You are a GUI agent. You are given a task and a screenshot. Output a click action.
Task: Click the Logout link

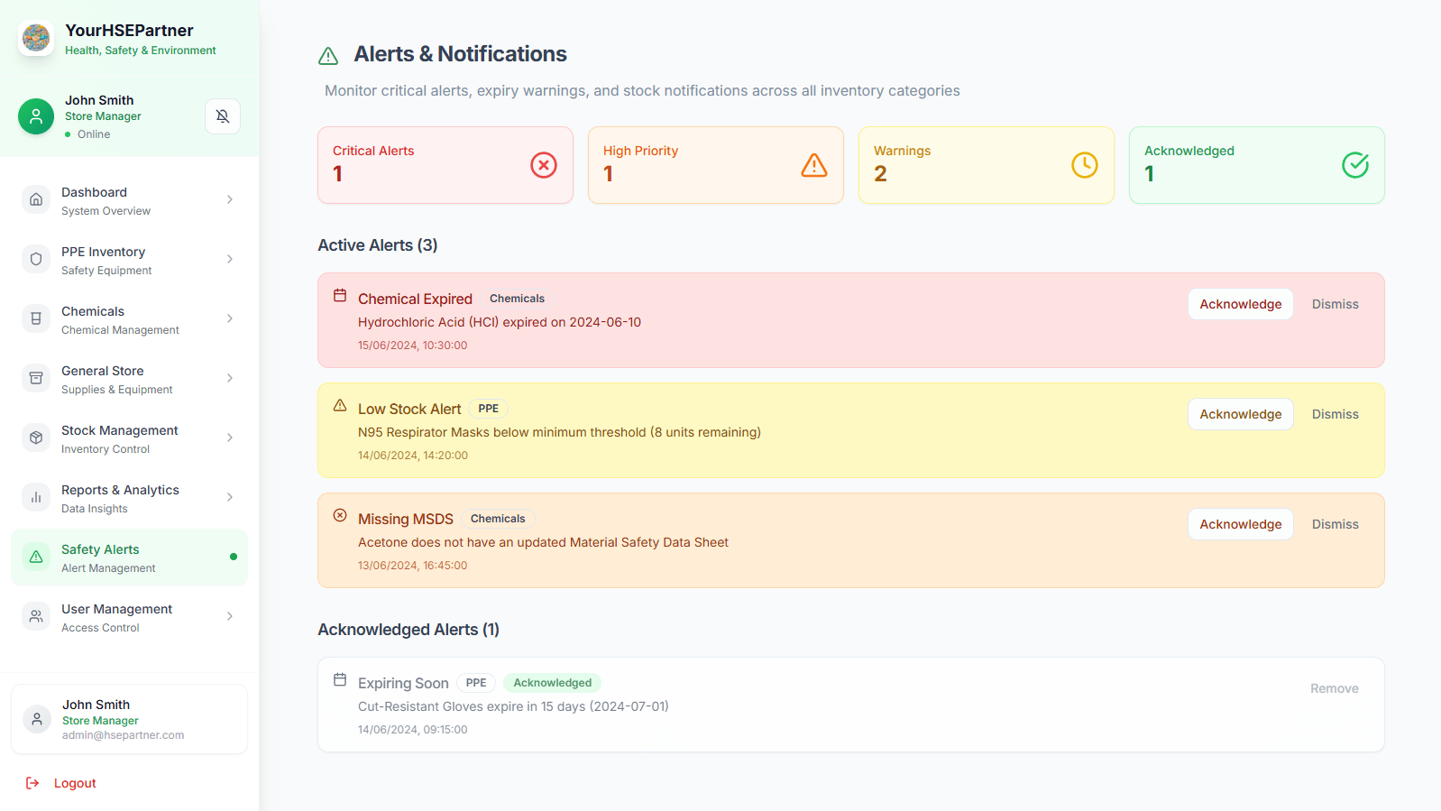74,783
